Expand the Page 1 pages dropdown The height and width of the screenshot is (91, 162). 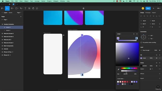click(19, 13)
